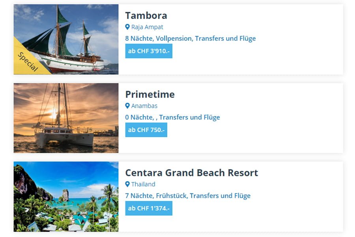Click the location pin icon beside Thailand
Viewport: 355px width, 237px height.
pos(127,184)
